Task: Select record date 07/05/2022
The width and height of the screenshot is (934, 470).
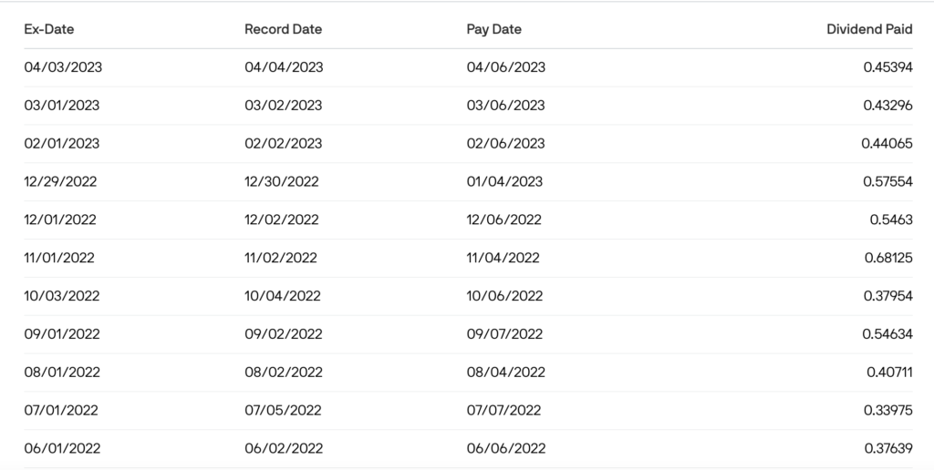Action: tap(283, 411)
